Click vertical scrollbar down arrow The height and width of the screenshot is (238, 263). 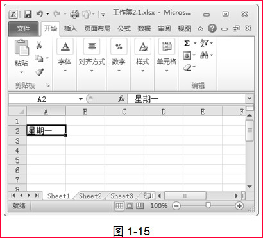tap(250, 187)
